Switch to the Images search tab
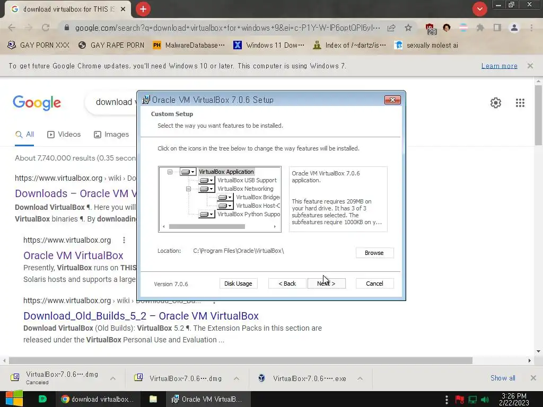 point(111,135)
